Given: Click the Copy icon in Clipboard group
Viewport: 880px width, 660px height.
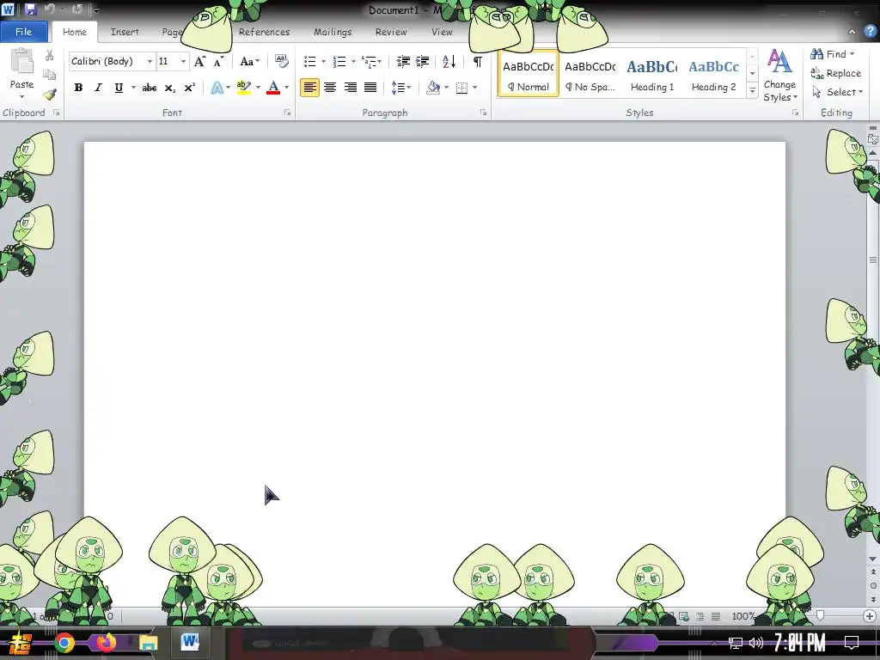Looking at the screenshot, I should coord(49,75).
